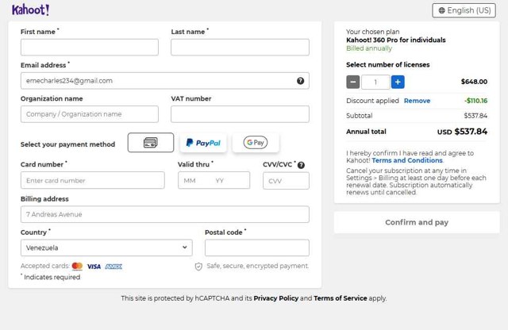Image resolution: width=508 pixels, height=330 pixels.
Task: Remove the applied discount
Action: [417, 101]
